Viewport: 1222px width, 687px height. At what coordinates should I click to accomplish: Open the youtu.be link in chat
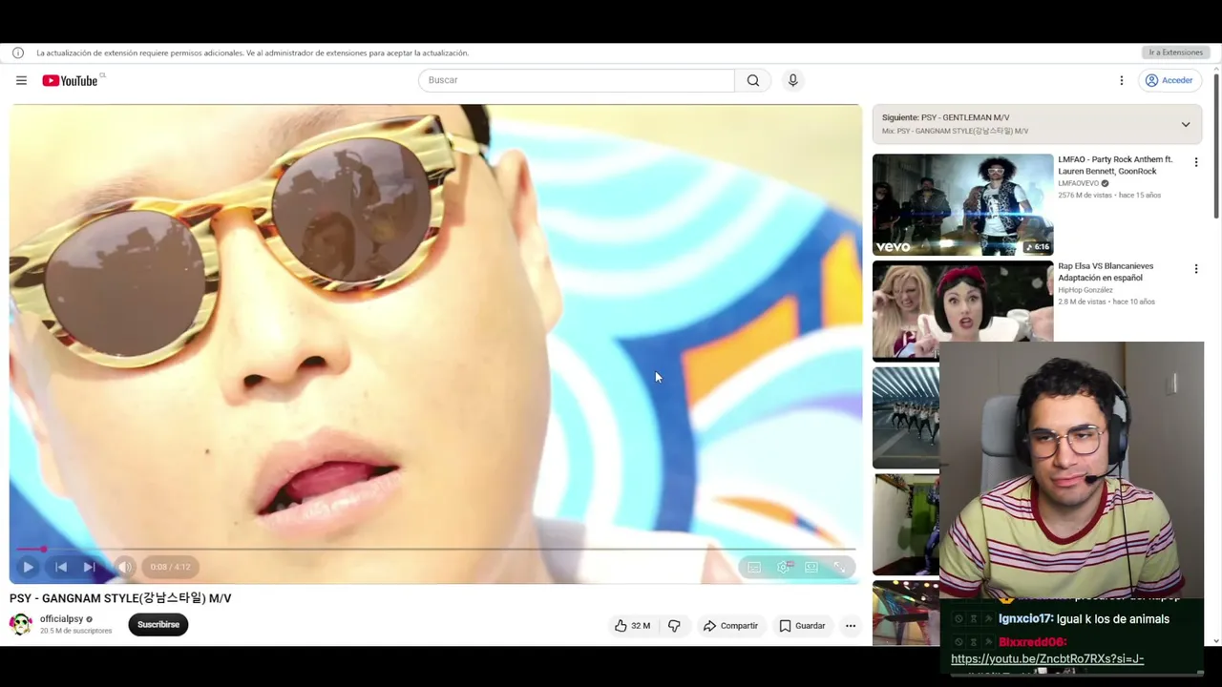click(x=1047, y=658)
